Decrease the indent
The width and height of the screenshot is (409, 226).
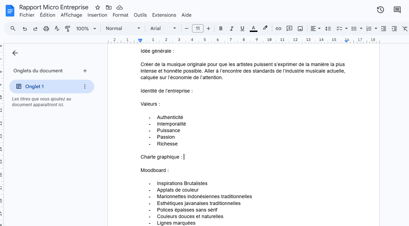384,28
